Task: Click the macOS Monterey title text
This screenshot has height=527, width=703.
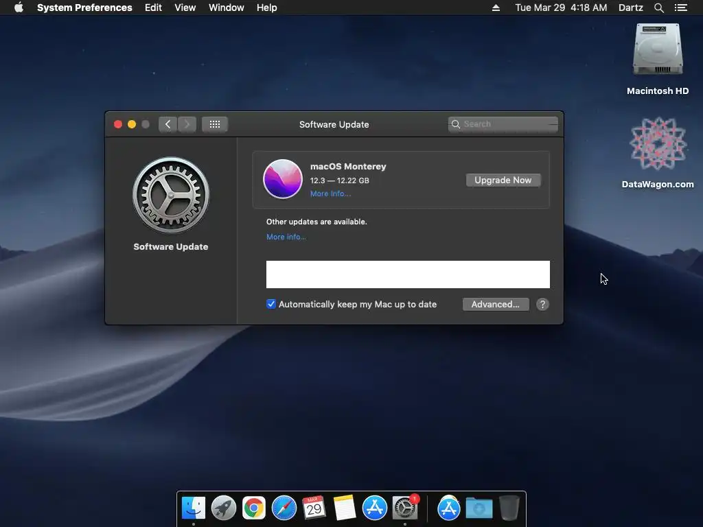Action: [348, 166]
